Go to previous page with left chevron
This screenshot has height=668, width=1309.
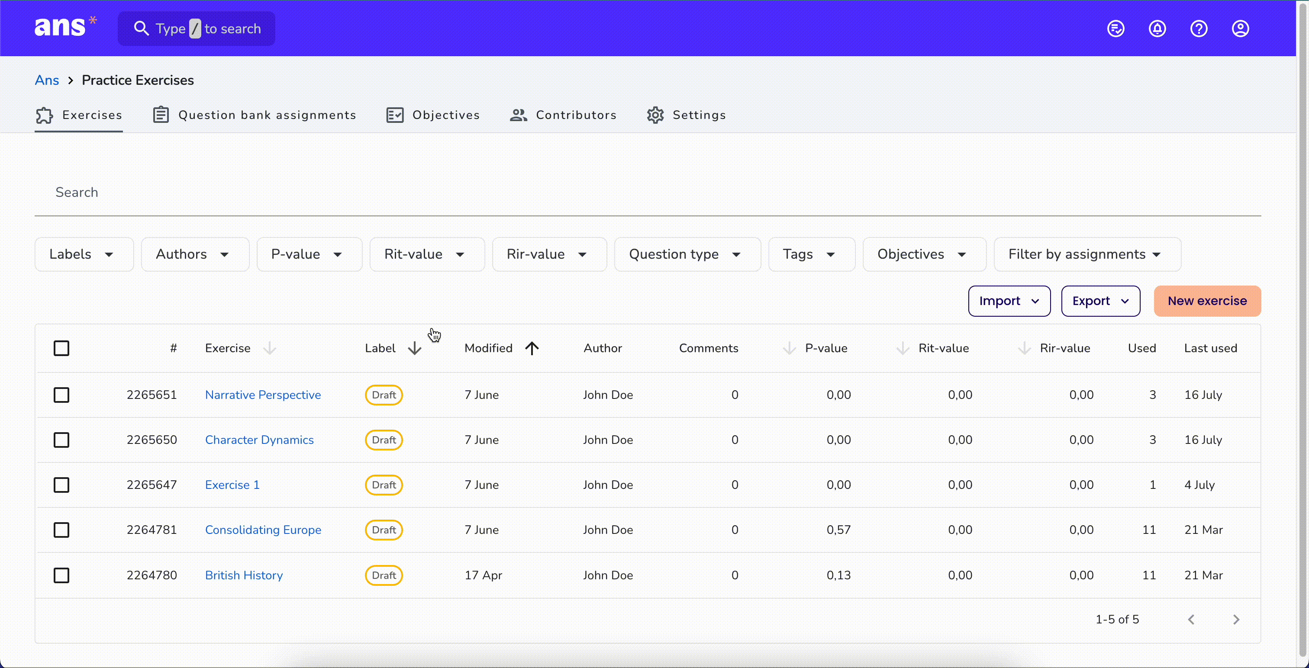[x=1191, y=619]
